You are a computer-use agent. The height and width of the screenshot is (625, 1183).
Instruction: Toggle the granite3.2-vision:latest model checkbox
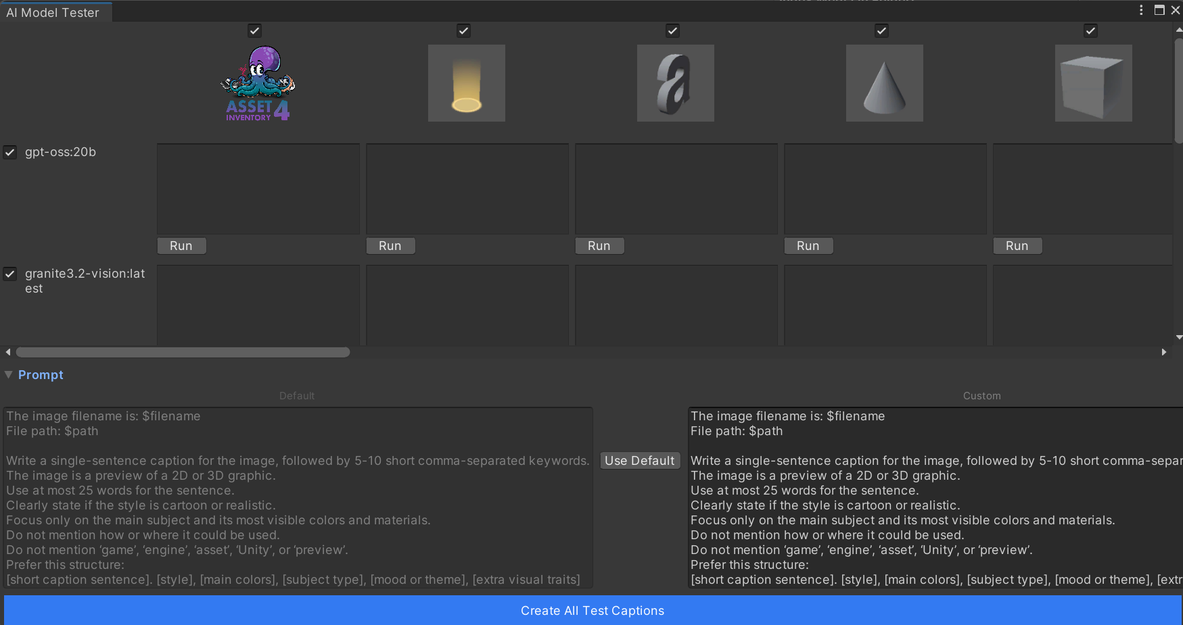[10, 274]
